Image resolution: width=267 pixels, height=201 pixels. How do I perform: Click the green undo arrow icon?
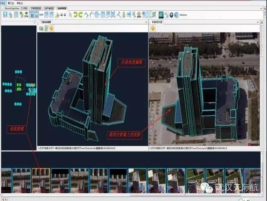[x=75, y=15]
